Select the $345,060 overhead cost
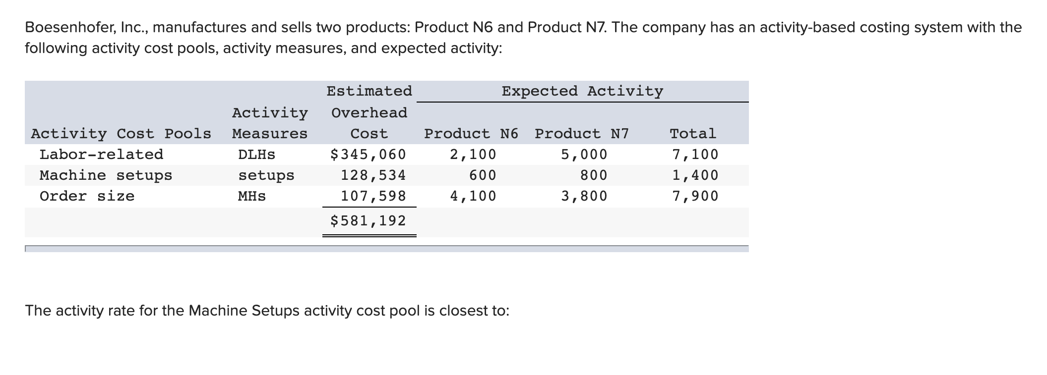The image size is (1047, 375). [368, 155]
